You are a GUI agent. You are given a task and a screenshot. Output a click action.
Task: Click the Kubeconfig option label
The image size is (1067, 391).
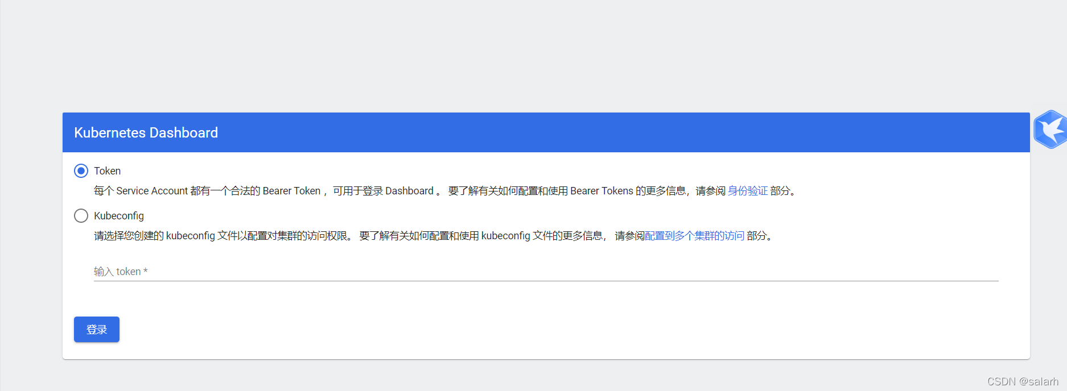point(119,216)
